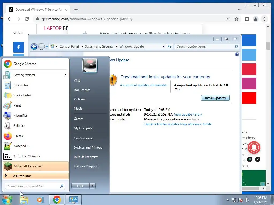Launch Minecraft Launcher from Start menu
Image resolution: width=274 pixels, height=205 pixels.
click(x=36, y=166)
